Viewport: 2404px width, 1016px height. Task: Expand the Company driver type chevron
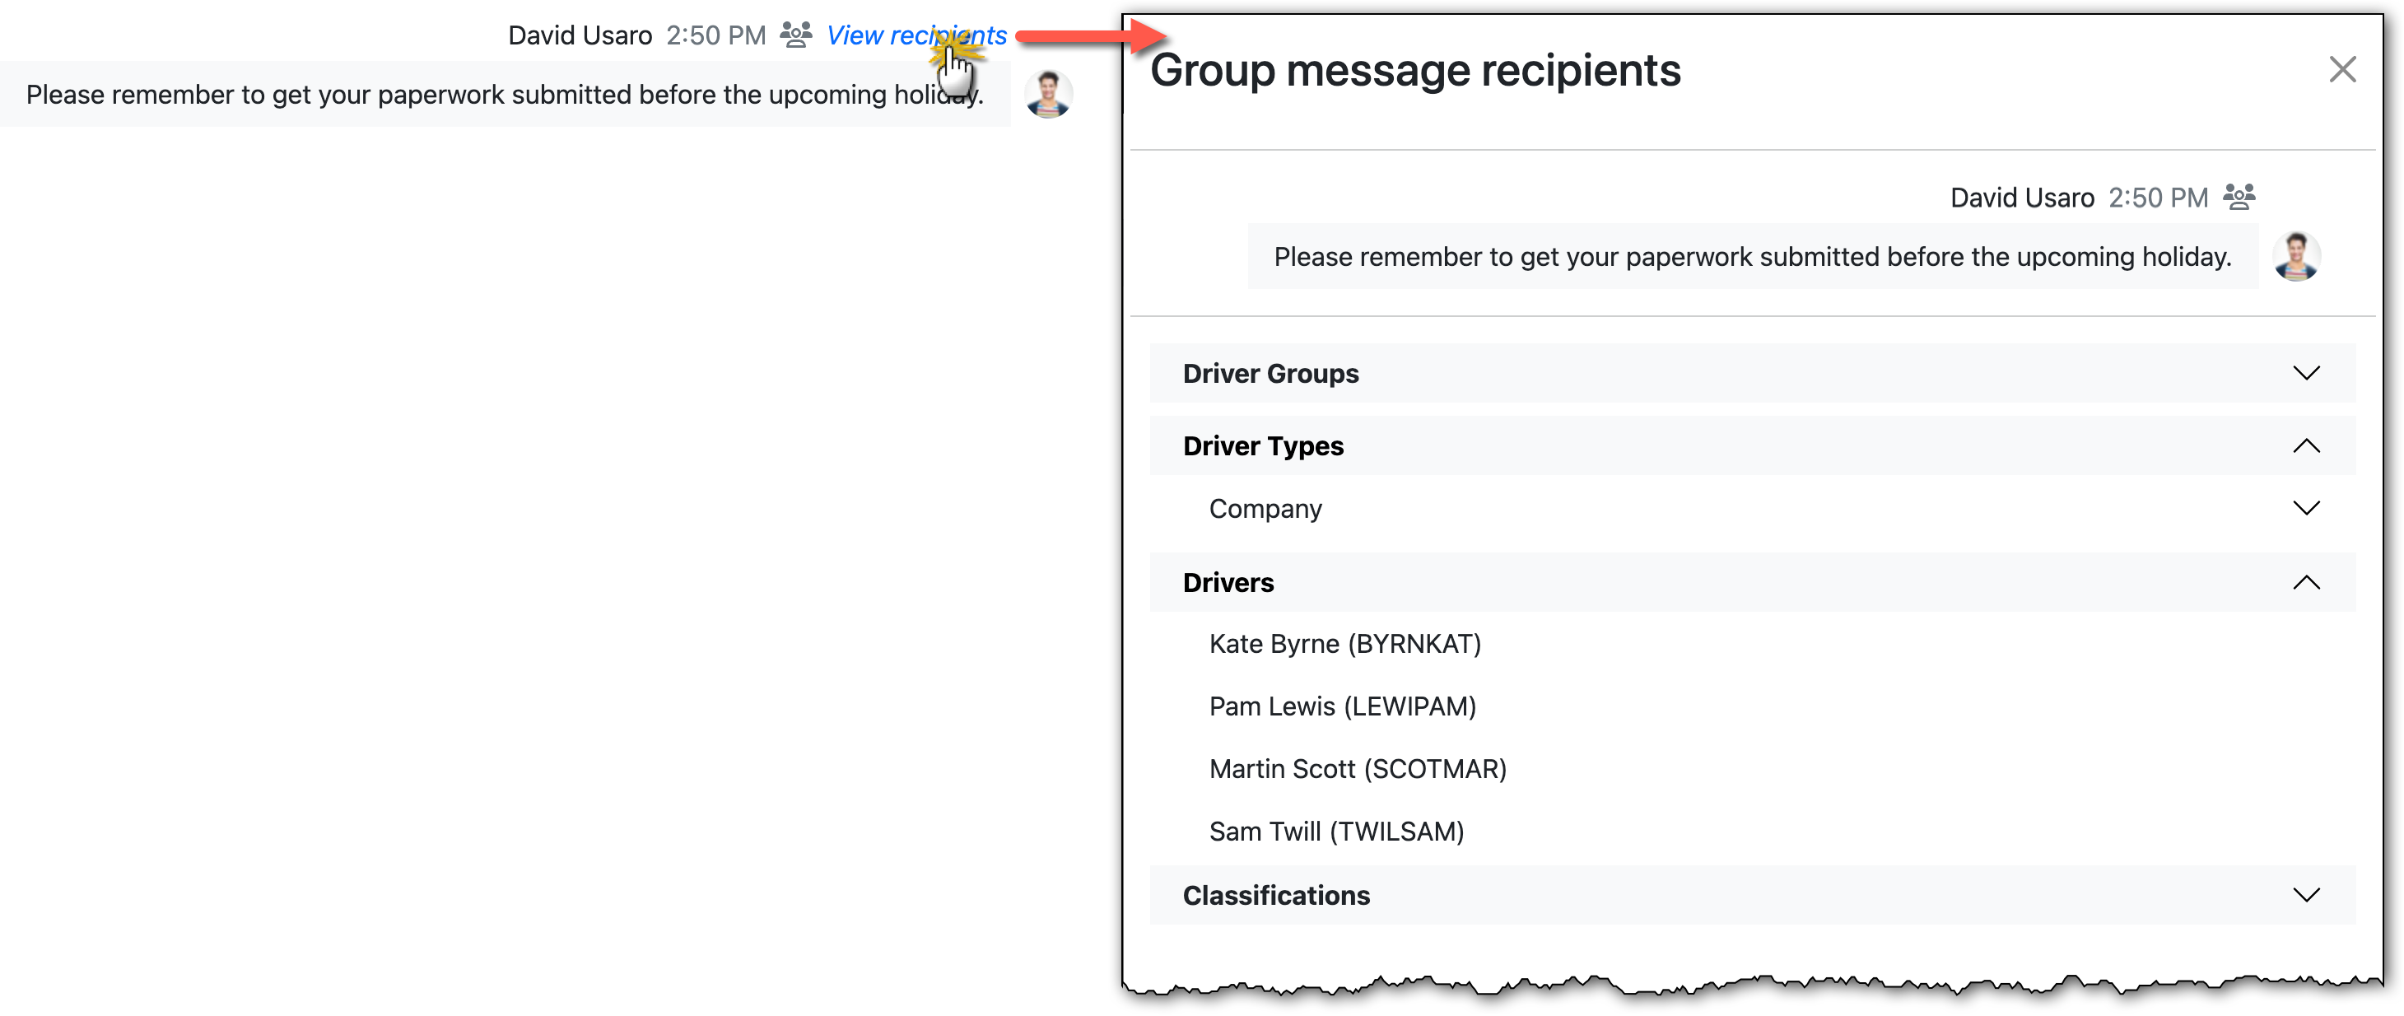(x=2305, y=509)
